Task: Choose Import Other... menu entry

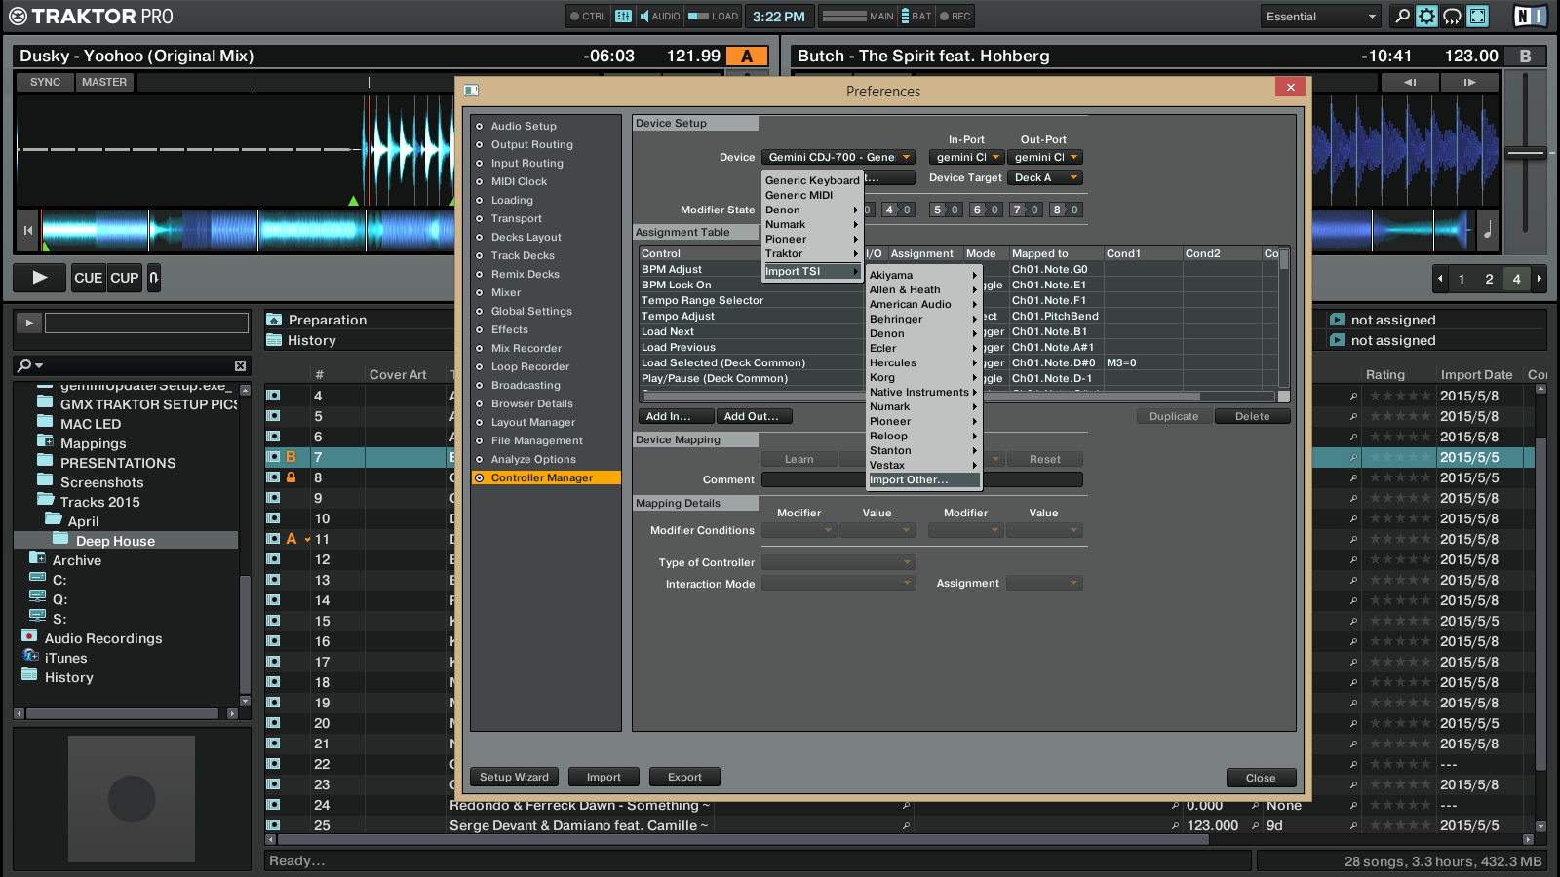Action: coord(923,479)
